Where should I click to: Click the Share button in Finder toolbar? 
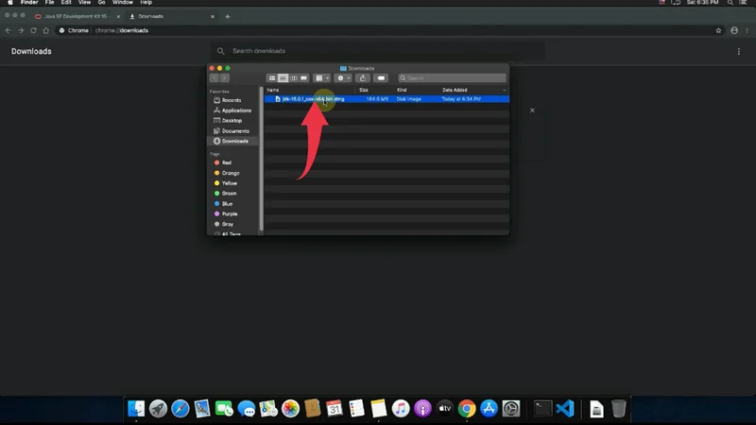[x=362, y=78]
